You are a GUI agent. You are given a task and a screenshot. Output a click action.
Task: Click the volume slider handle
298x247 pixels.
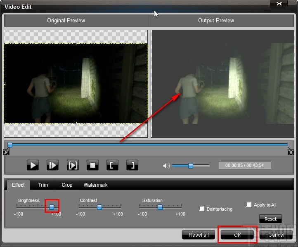point(191,166)
